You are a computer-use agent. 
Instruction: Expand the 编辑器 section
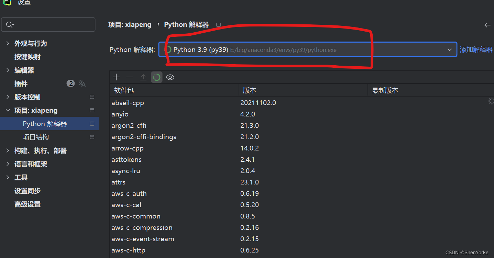[x=8, y=70]
